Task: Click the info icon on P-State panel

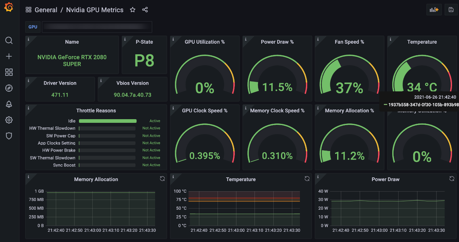Action: (125, 39)
